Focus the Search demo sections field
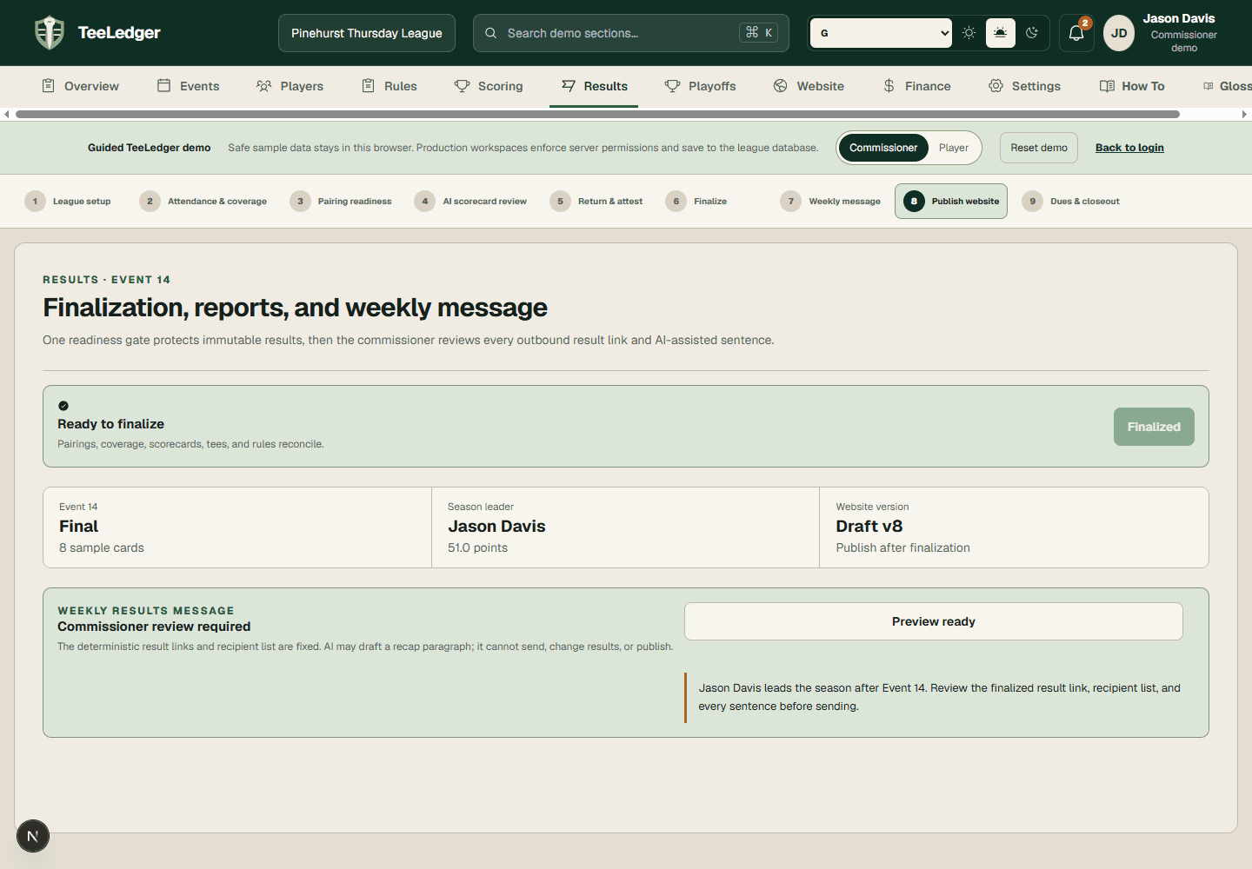Viewport: 1252px width, 869px height. (x=631, y=33)
